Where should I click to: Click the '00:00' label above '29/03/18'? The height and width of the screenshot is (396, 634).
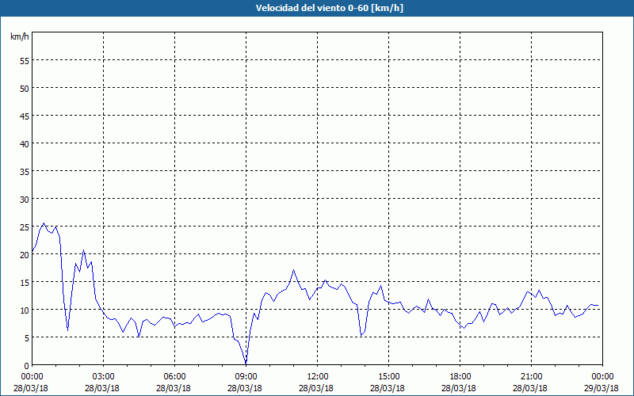602,377
